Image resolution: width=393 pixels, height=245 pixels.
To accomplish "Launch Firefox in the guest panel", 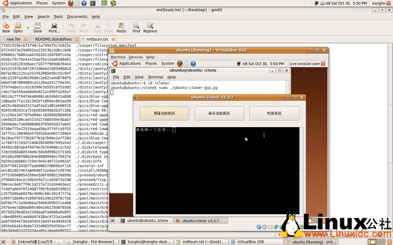I will (180, 64).
